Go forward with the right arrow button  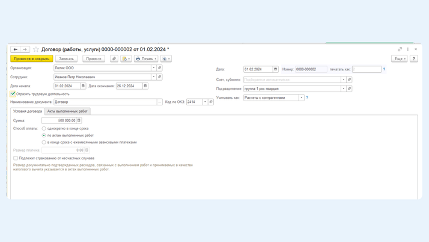[25, 49]
